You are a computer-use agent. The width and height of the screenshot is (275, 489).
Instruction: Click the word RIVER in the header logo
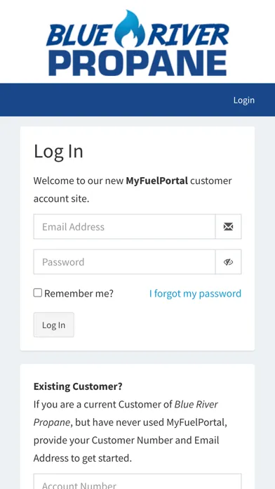tap(189, 34)
